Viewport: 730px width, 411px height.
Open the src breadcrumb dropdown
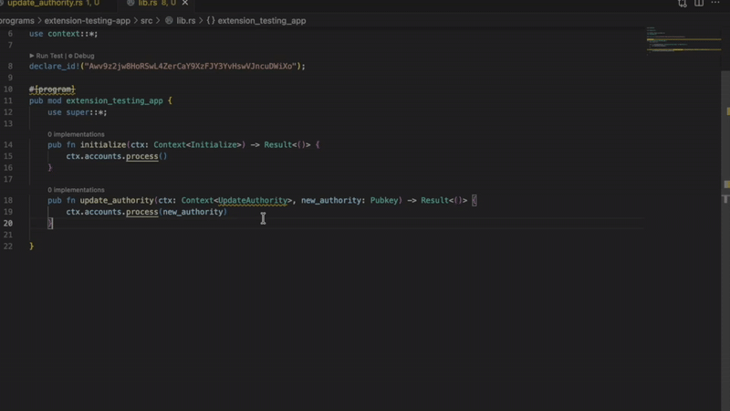coord(146,20)
